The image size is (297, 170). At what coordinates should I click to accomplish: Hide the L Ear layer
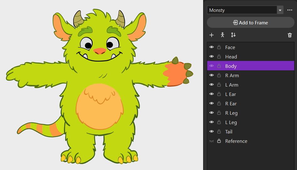tap(212, 94)
